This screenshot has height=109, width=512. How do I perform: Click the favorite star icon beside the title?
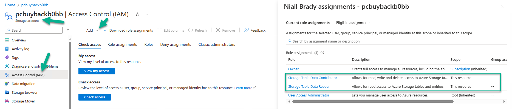137,14
